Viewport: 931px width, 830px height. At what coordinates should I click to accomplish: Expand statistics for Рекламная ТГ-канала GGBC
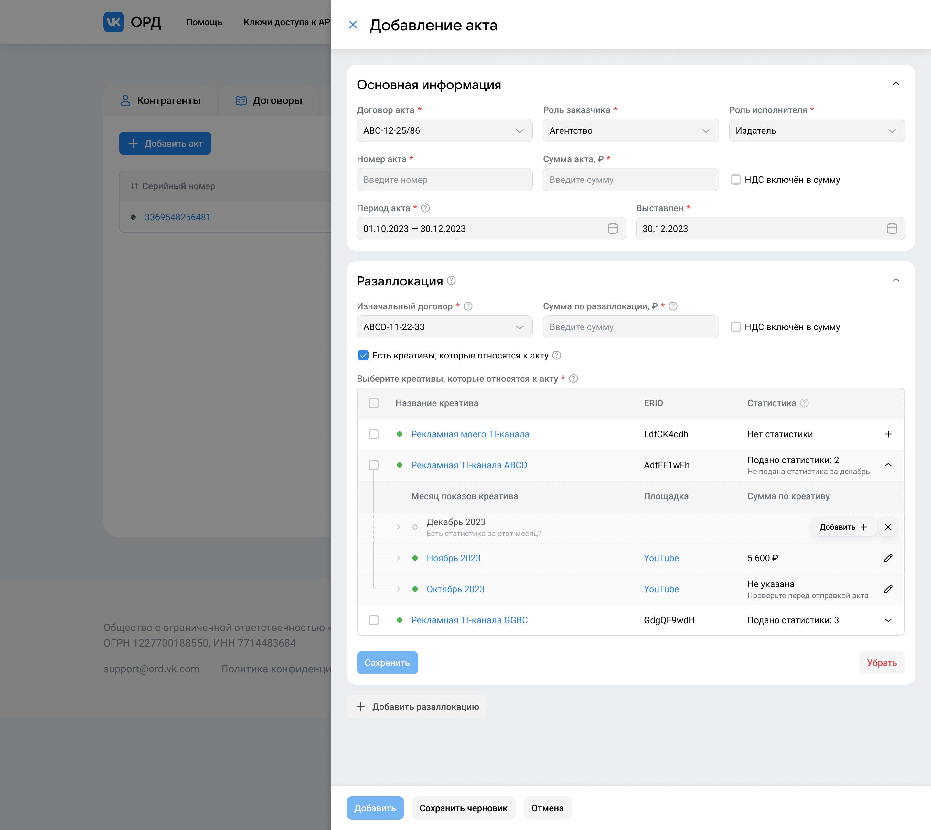coord(888,620)
